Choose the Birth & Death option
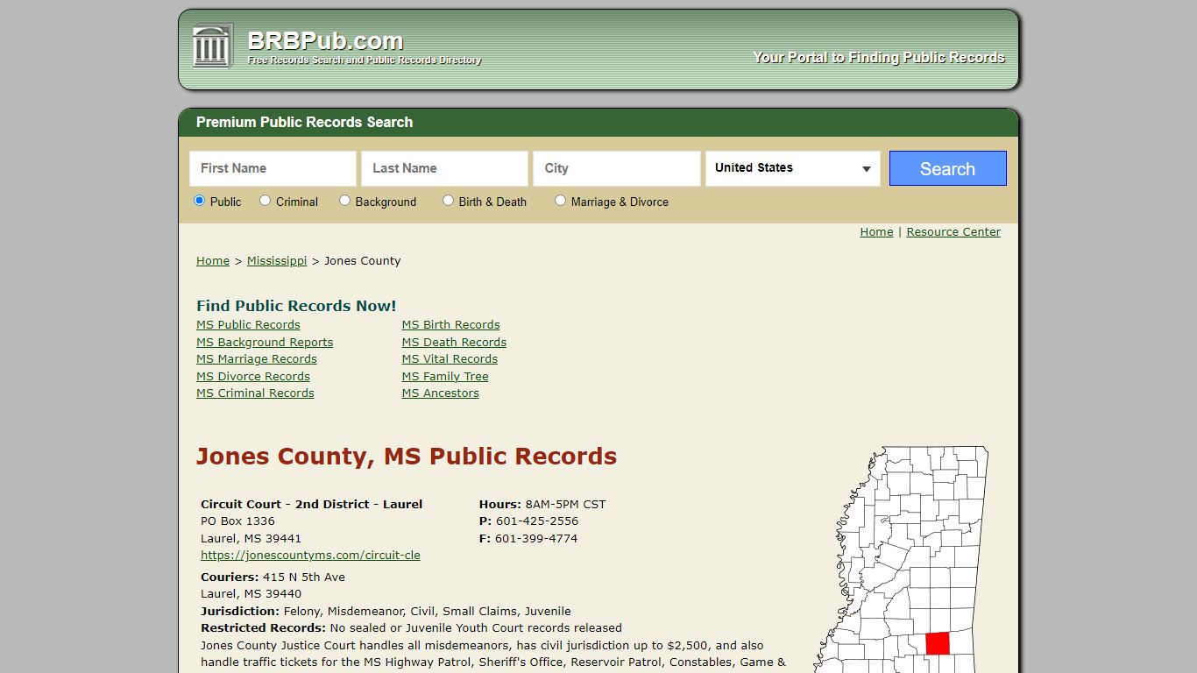1197x673 pixels. point(448,201)
